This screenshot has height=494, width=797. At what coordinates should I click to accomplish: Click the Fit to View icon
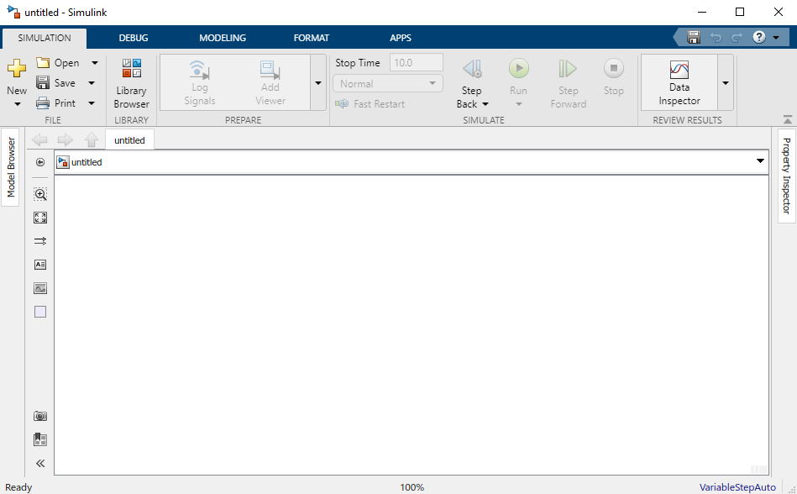click(40, 218)
